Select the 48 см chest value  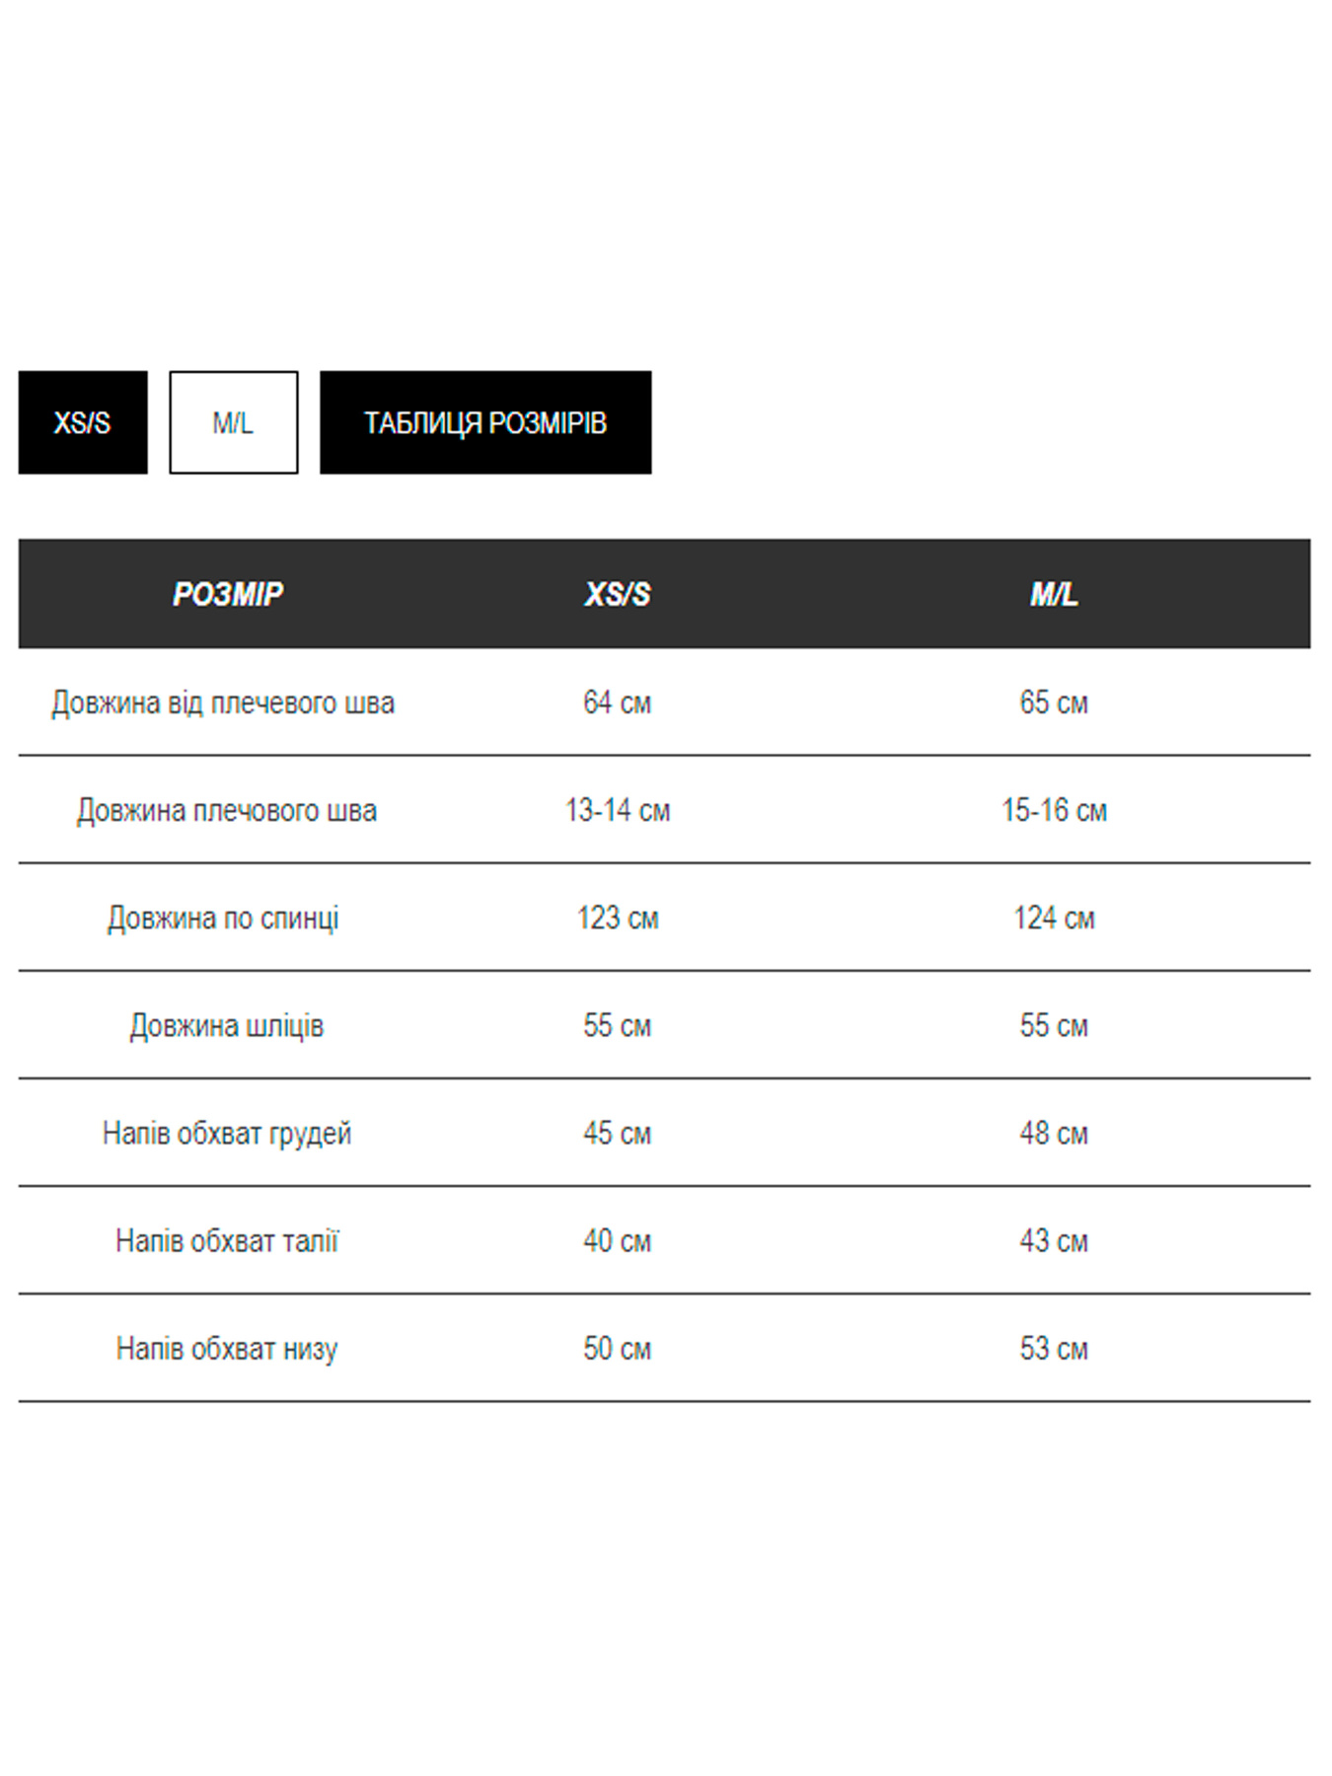click(x=1054, y=1133)
